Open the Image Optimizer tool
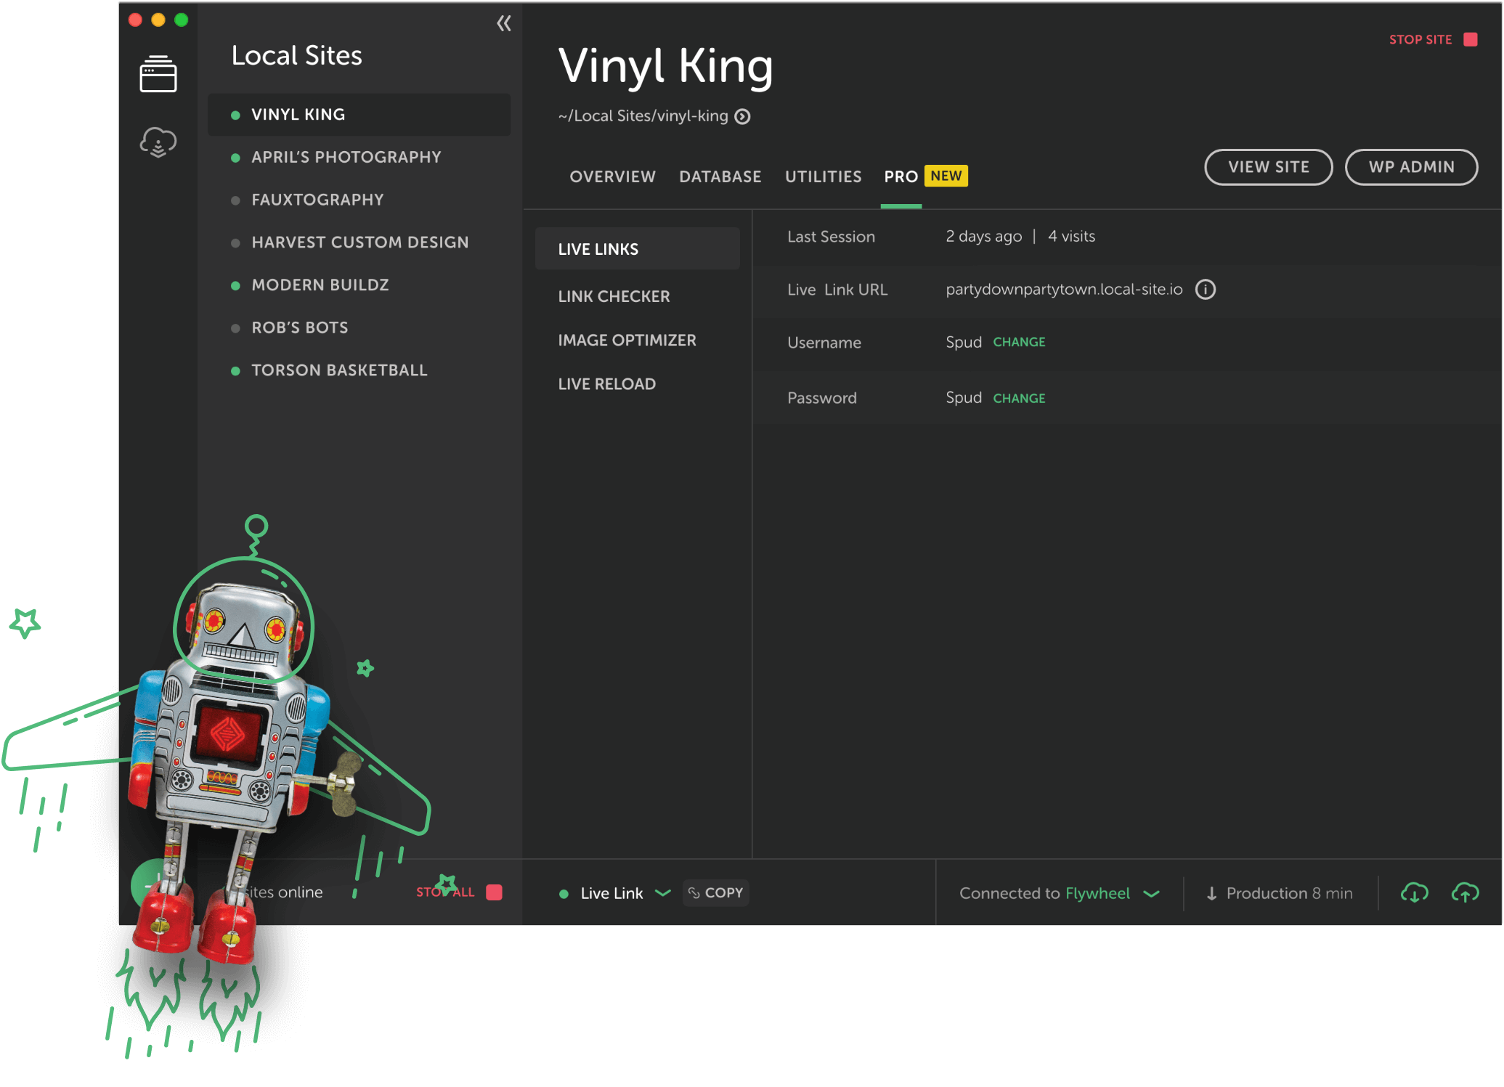The height and width of the screenshot is (1087, 1504). pyautogui.click(x=627, y=338)
